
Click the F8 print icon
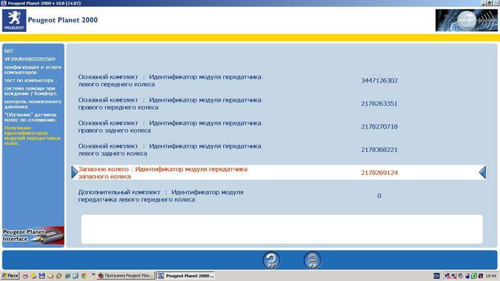coord(312,260)
